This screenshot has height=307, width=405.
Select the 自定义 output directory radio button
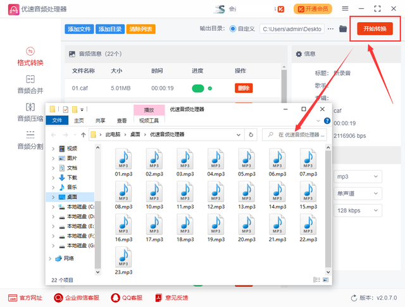[233, 29]
